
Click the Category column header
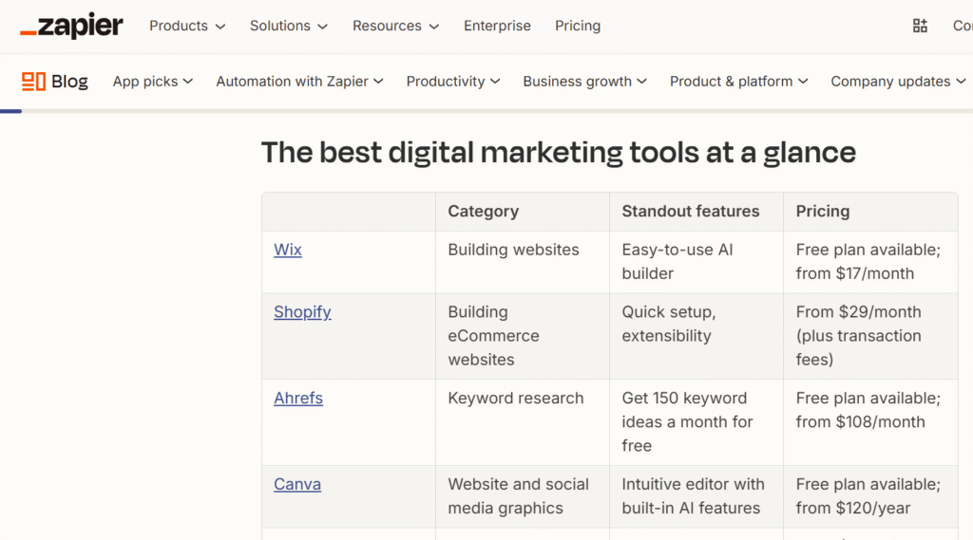click(x=523, y=212)
